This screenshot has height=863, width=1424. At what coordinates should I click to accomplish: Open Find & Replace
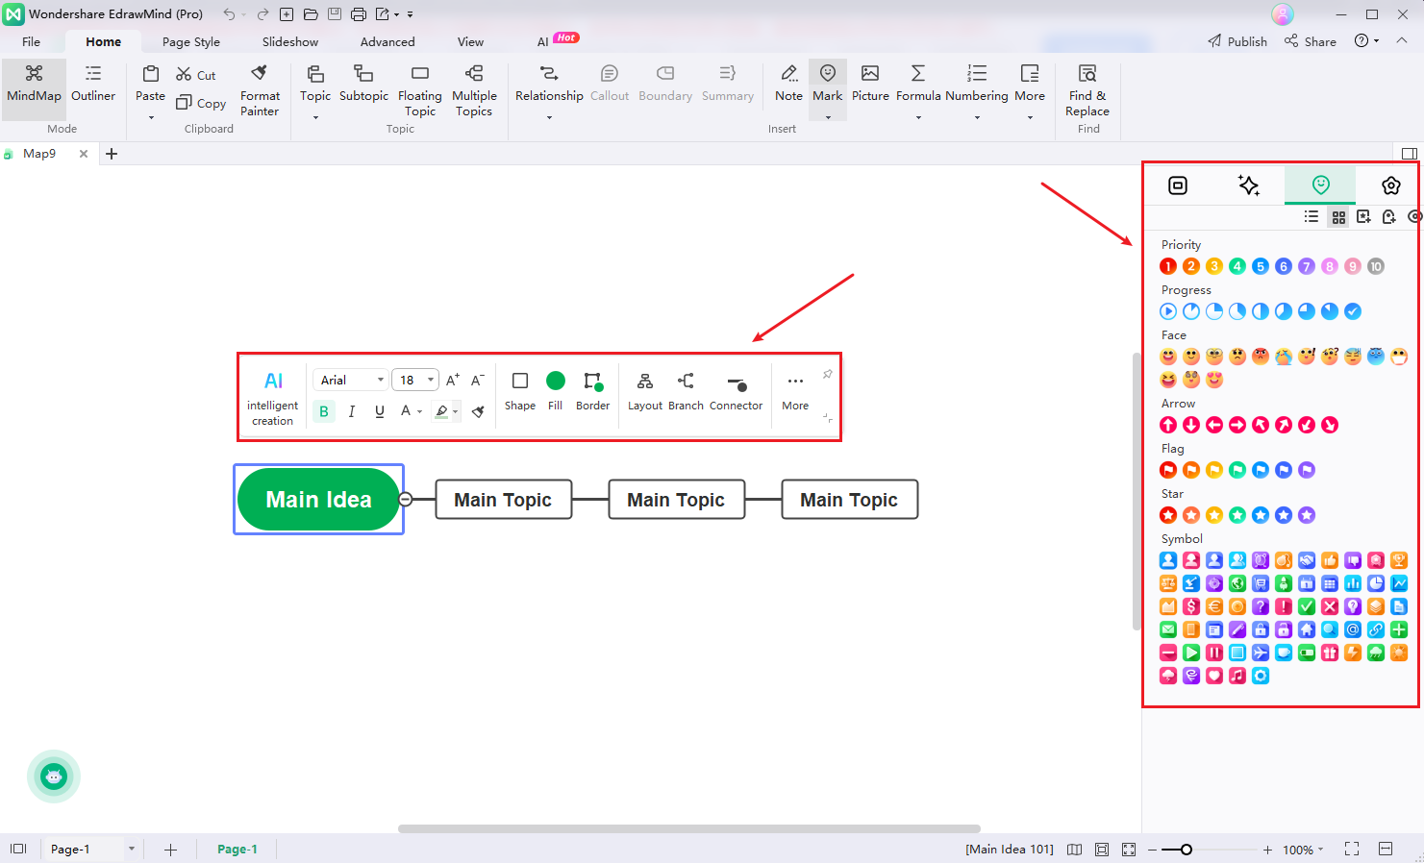tap(1087, 91)
